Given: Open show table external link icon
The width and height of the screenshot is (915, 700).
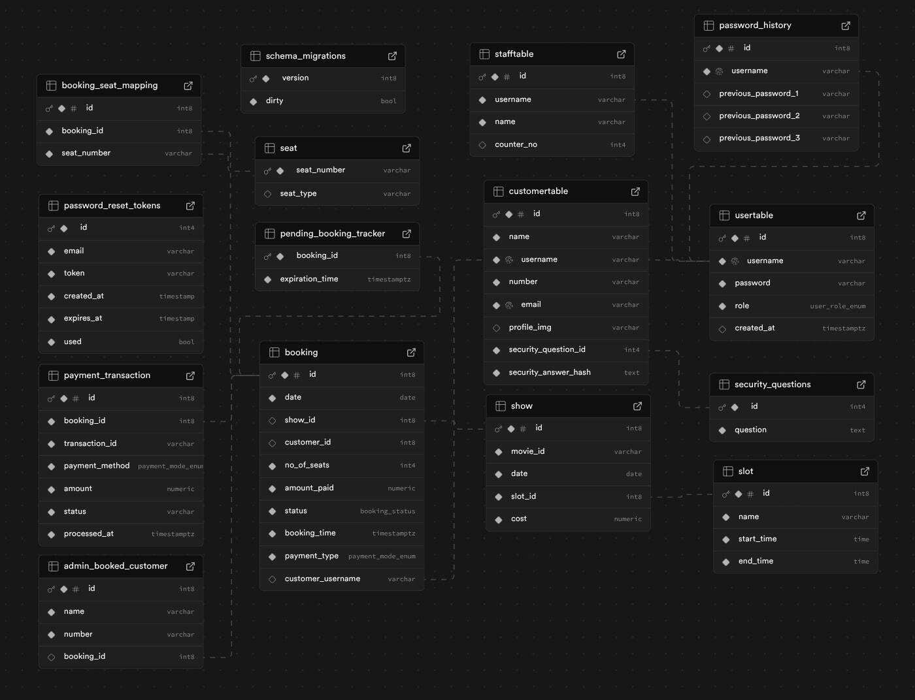Looking at the screenshot, I should 637,406.
